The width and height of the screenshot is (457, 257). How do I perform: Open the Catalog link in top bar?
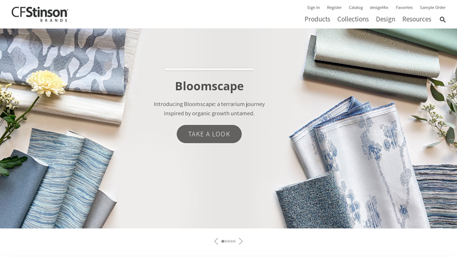tap(355, 7)
